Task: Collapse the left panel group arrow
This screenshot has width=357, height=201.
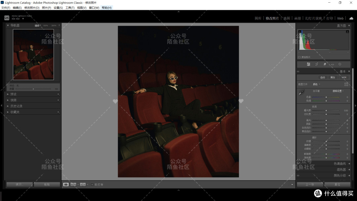Action: tap(1, 105)
